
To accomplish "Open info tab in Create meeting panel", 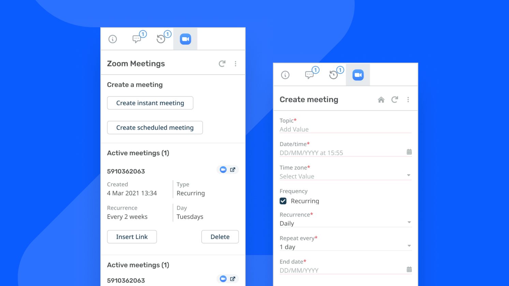I will point(285,75).
